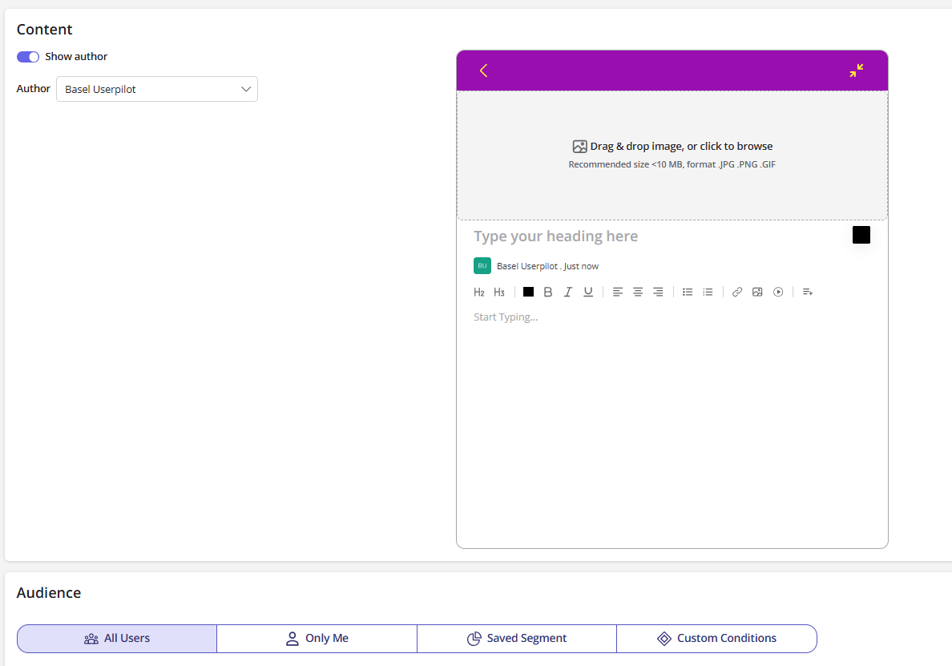952x666 pixels.
Task: Toggle bold formatting
Action: coord(547,292)
